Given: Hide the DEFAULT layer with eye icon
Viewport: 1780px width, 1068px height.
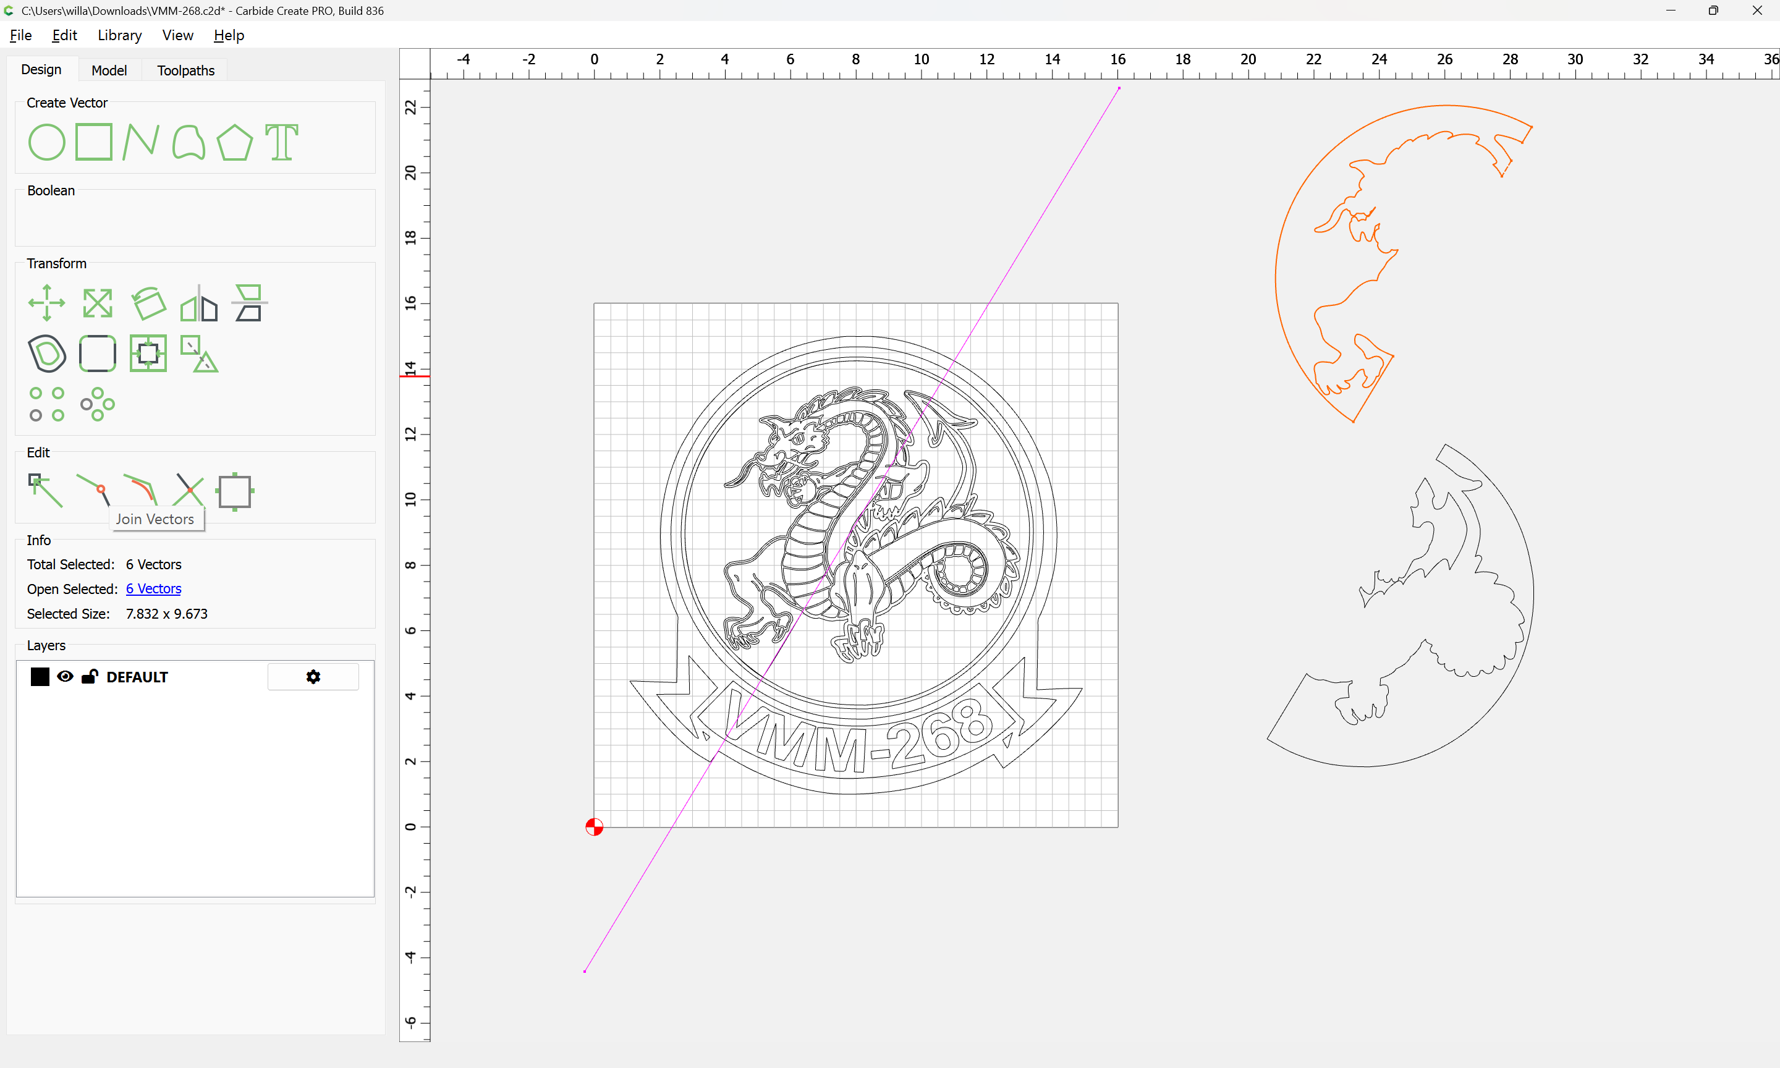Looking at the screenshot, I should point(65,677).
